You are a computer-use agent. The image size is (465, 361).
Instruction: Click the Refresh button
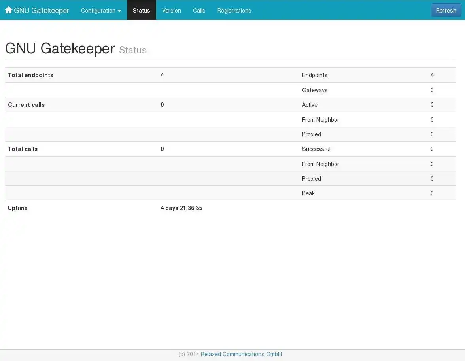tap(446, 10)
